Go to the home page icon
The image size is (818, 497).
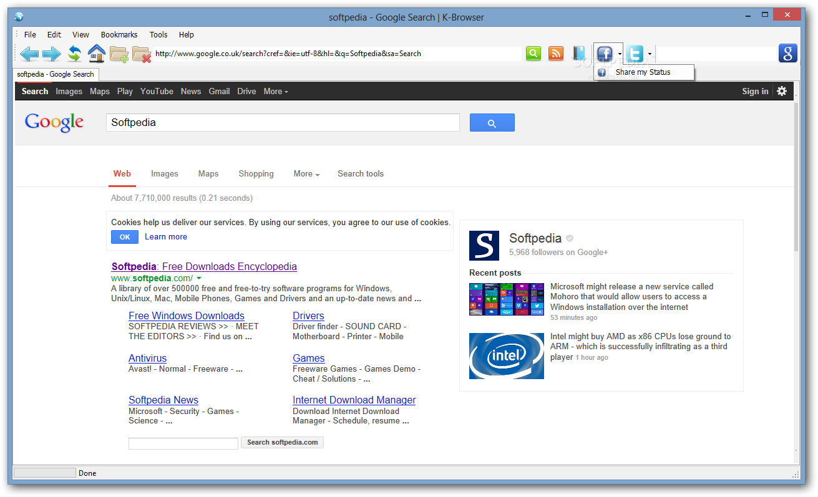pos(97,54)
